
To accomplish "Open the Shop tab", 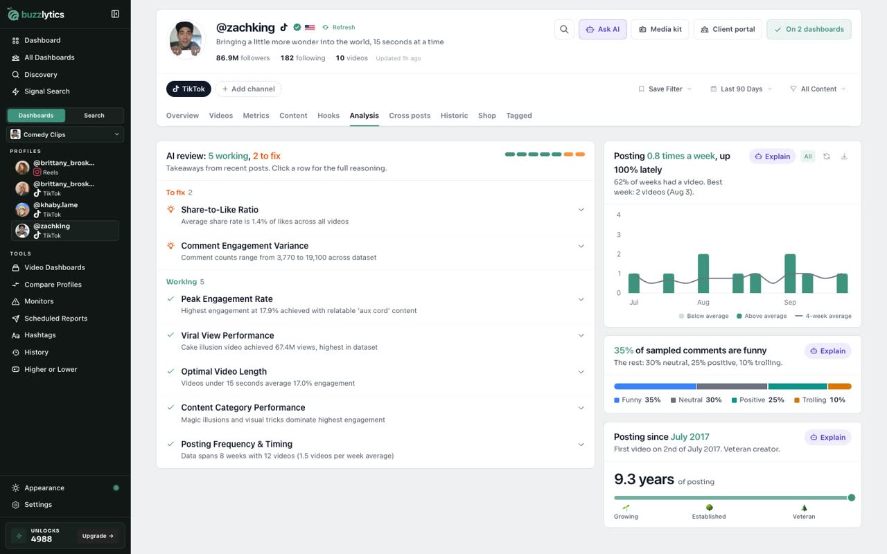I will pyautogui.click(x=487, y=116).
